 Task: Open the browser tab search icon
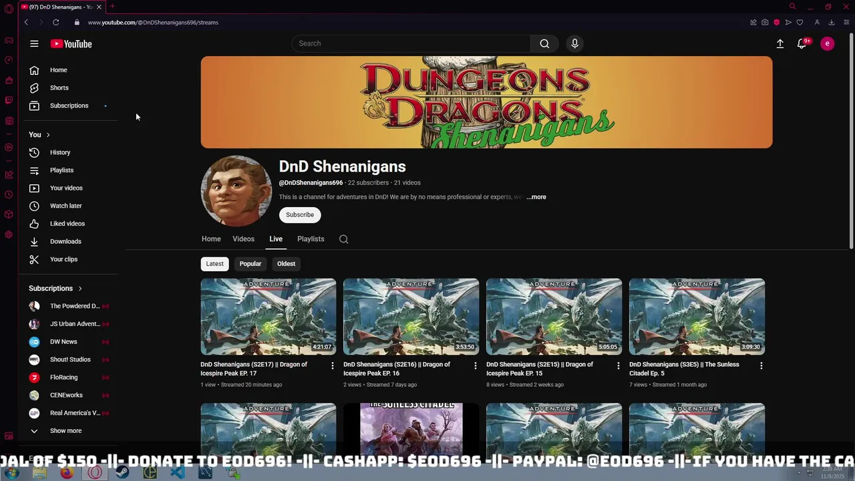pos(792,7)
